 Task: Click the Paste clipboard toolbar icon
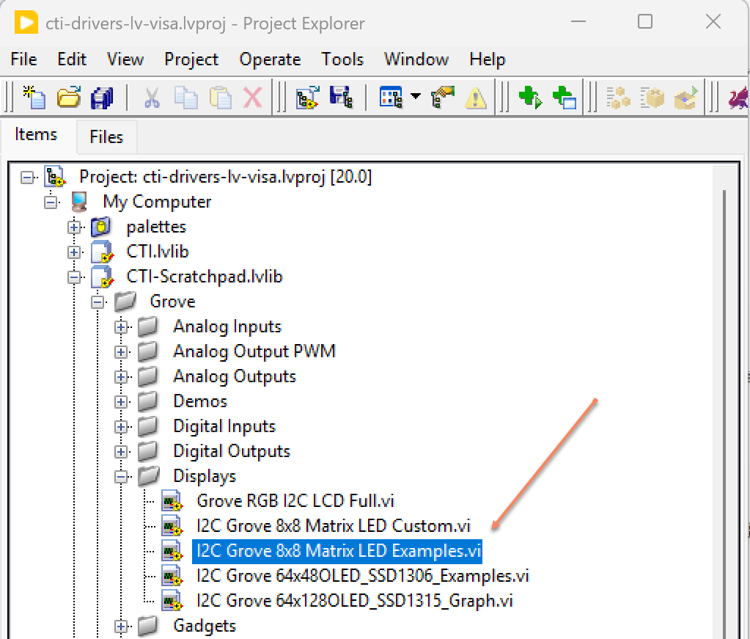(x=220, y=97)
